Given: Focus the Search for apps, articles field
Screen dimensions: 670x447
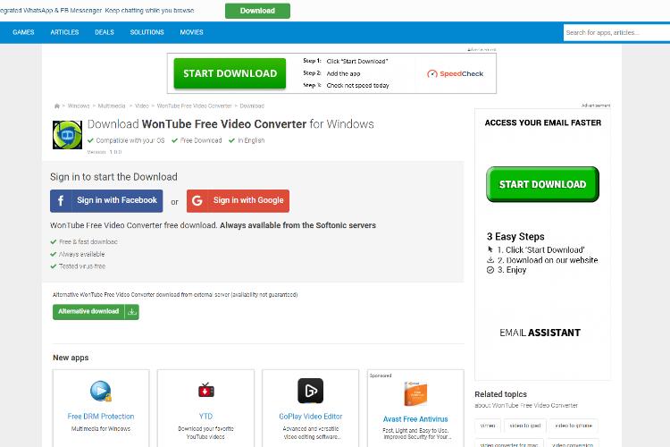Looking at the screenshot, I should coord(616,32).
